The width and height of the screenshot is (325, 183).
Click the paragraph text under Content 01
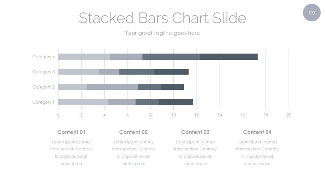[x=71, y=153]
